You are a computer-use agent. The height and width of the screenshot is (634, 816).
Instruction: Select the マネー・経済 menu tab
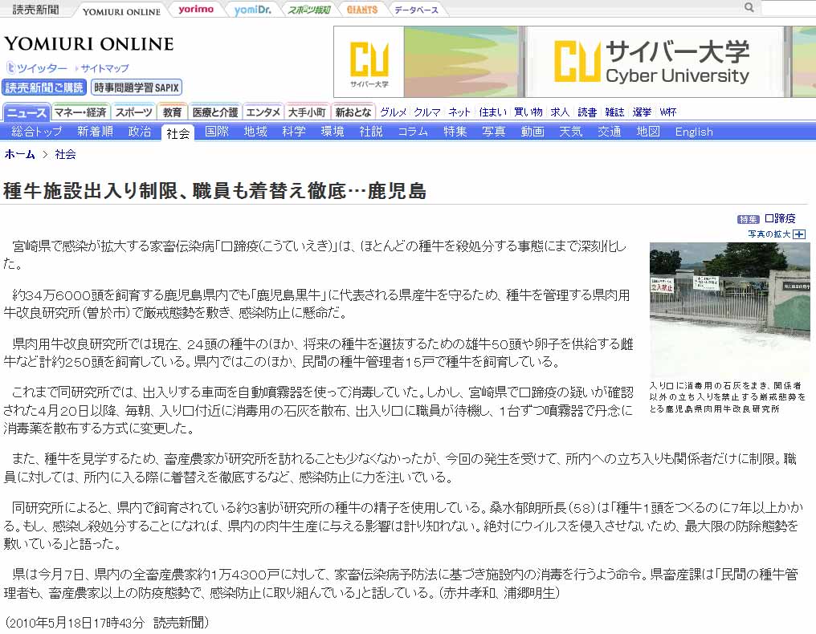click(80, 112)
